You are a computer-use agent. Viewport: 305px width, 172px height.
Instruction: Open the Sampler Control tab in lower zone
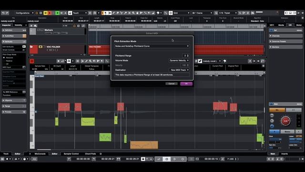71,154
